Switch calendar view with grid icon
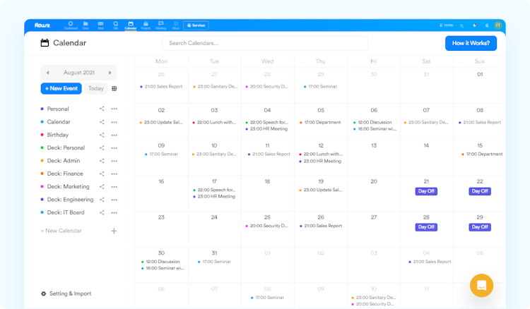Screen dimensions: 530x309 [x=114, y=88]
